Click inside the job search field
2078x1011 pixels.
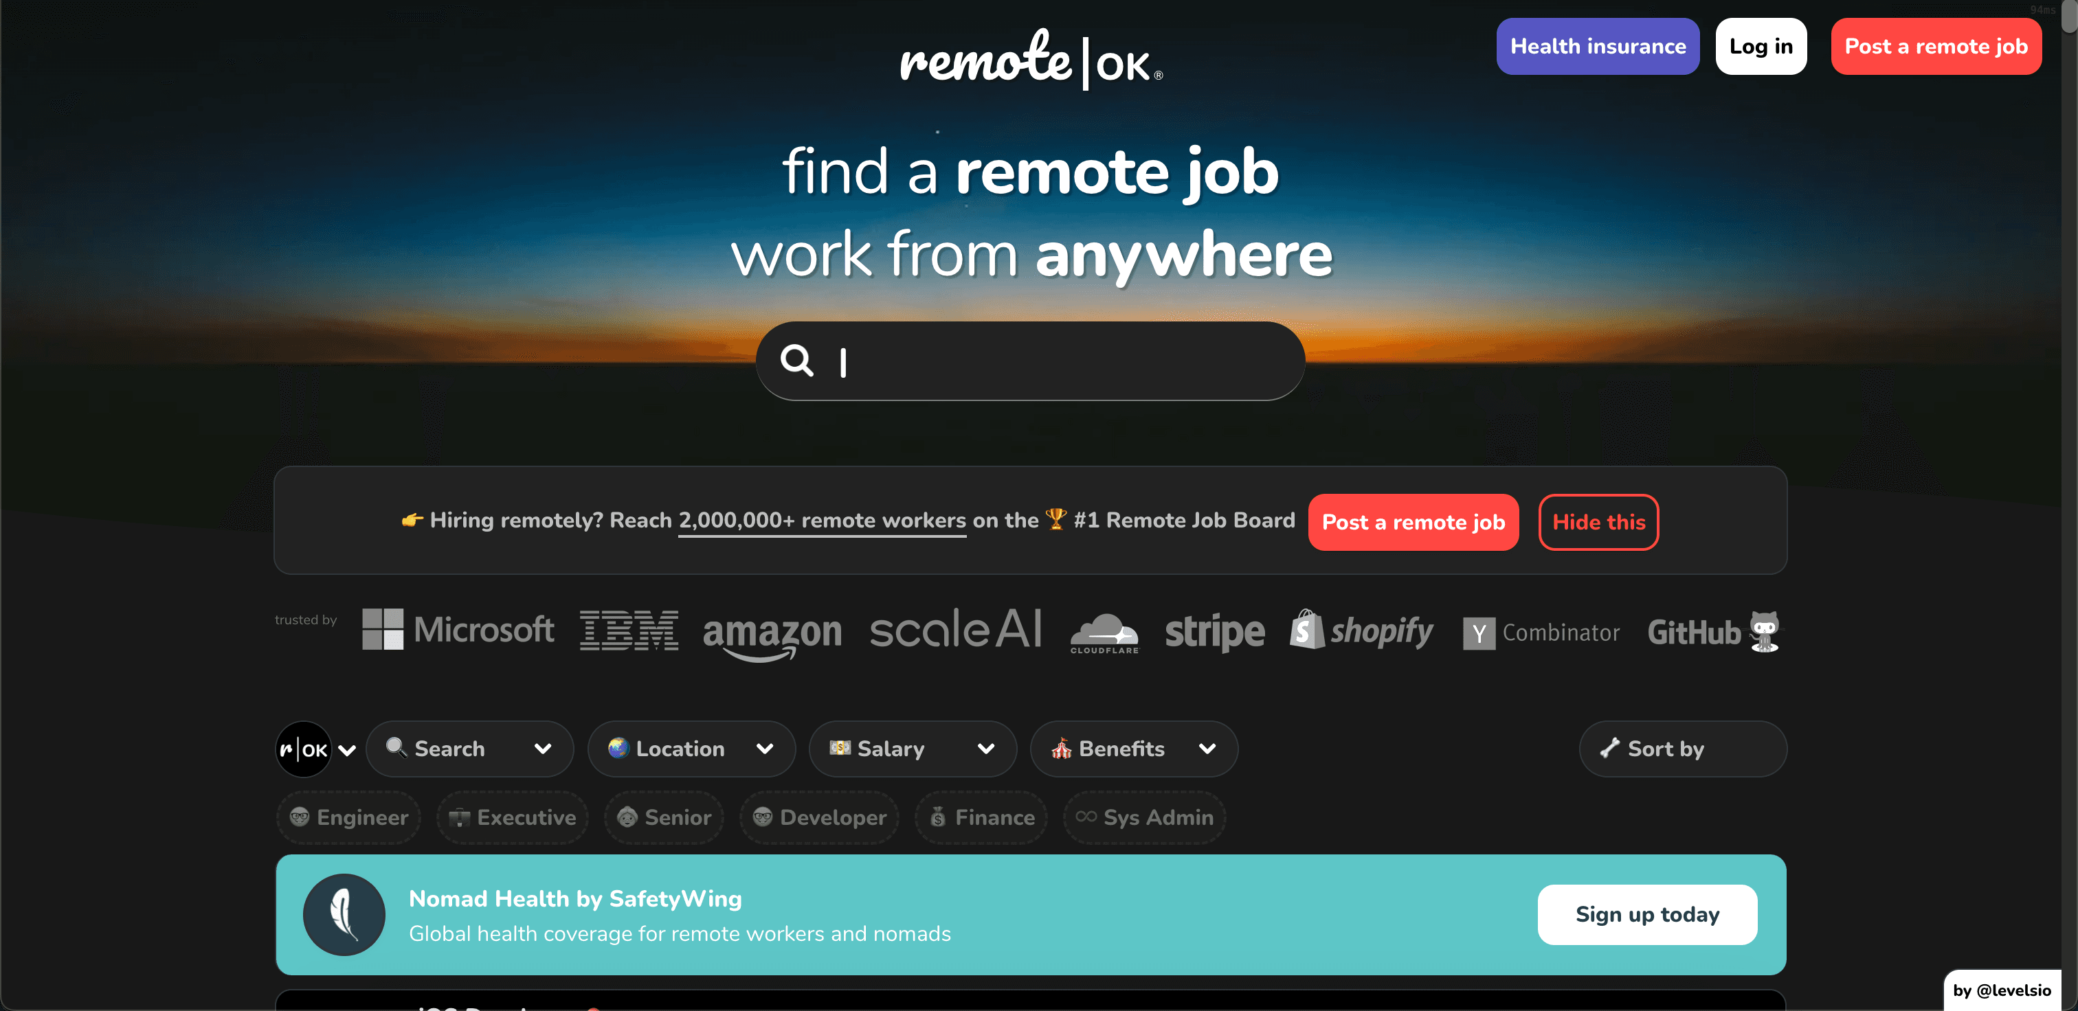pos(1030,361)
